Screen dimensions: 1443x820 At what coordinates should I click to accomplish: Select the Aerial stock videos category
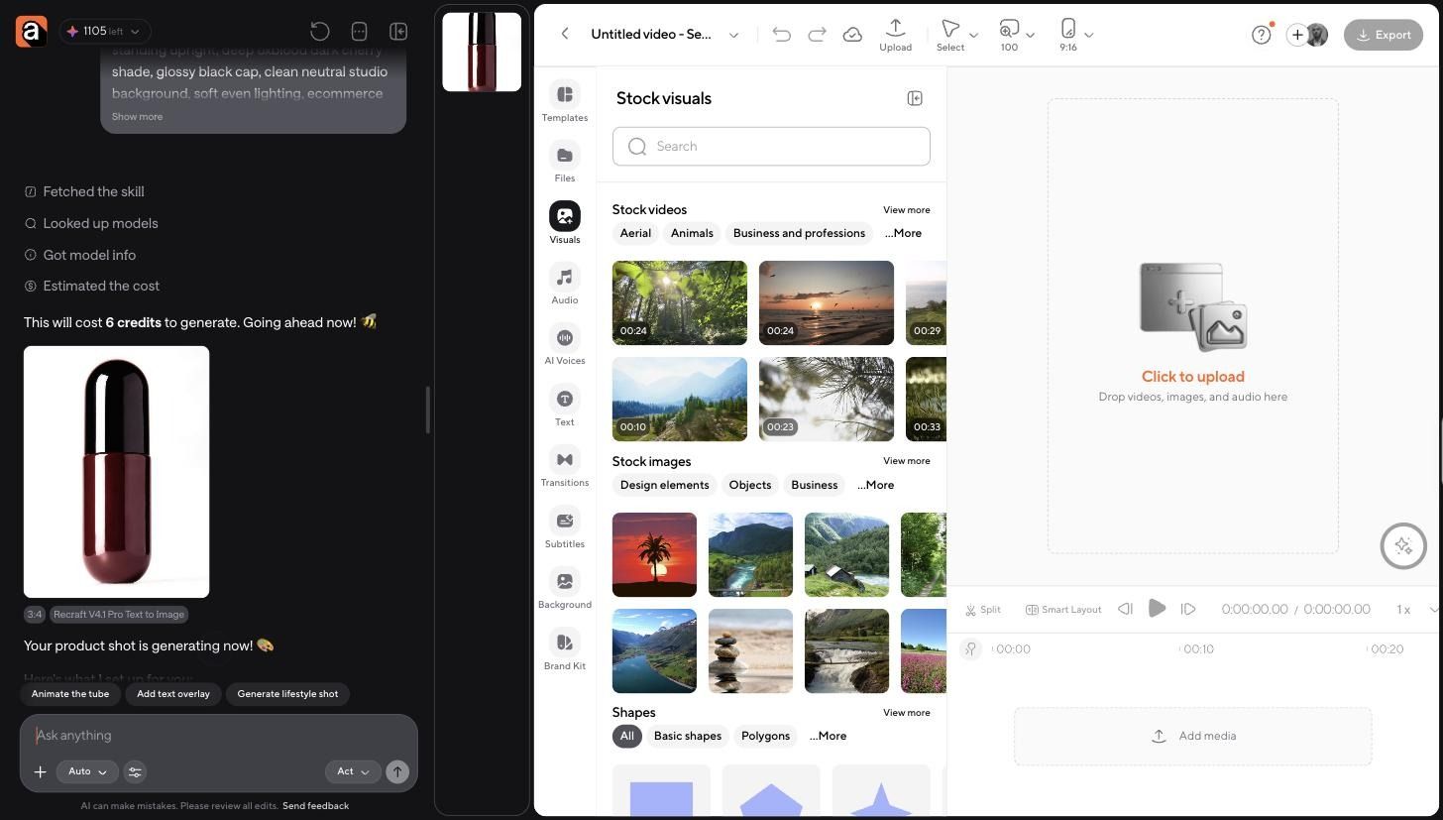635,233
